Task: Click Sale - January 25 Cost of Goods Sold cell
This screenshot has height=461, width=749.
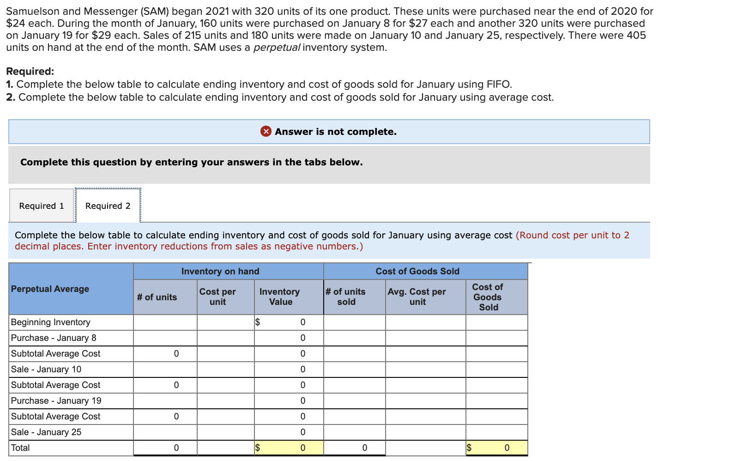Action: coord(497,432)
